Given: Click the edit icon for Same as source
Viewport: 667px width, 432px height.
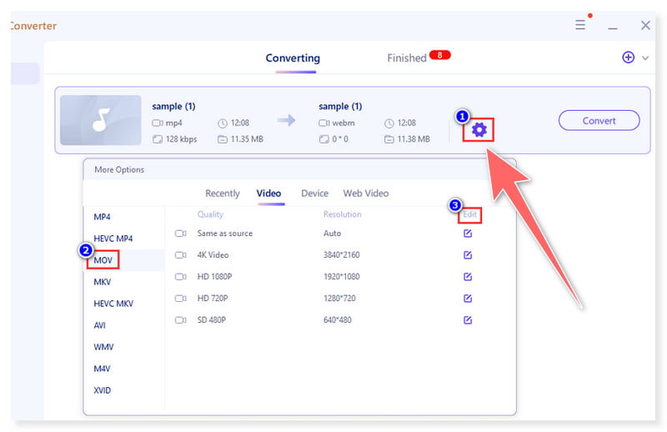Looking at the screenshot, I should click(468, 234).
